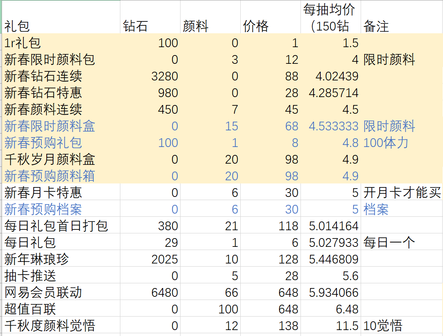Select the pigment value 12 in 千秋度颜料觉悟 row

pyautogui.click(x=231, y=326)
